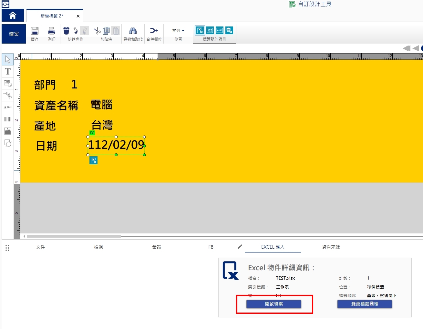Click the horizontal scrollbar thumb

pyautogui.click(x=74, y=236)
